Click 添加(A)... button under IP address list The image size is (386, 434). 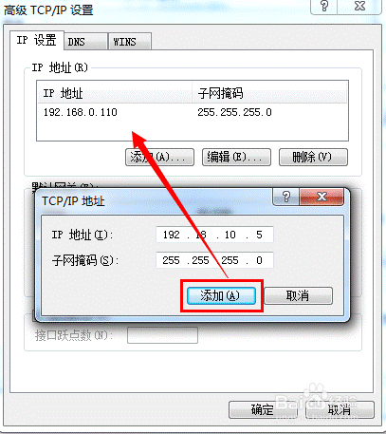click(x=159, y=157)
